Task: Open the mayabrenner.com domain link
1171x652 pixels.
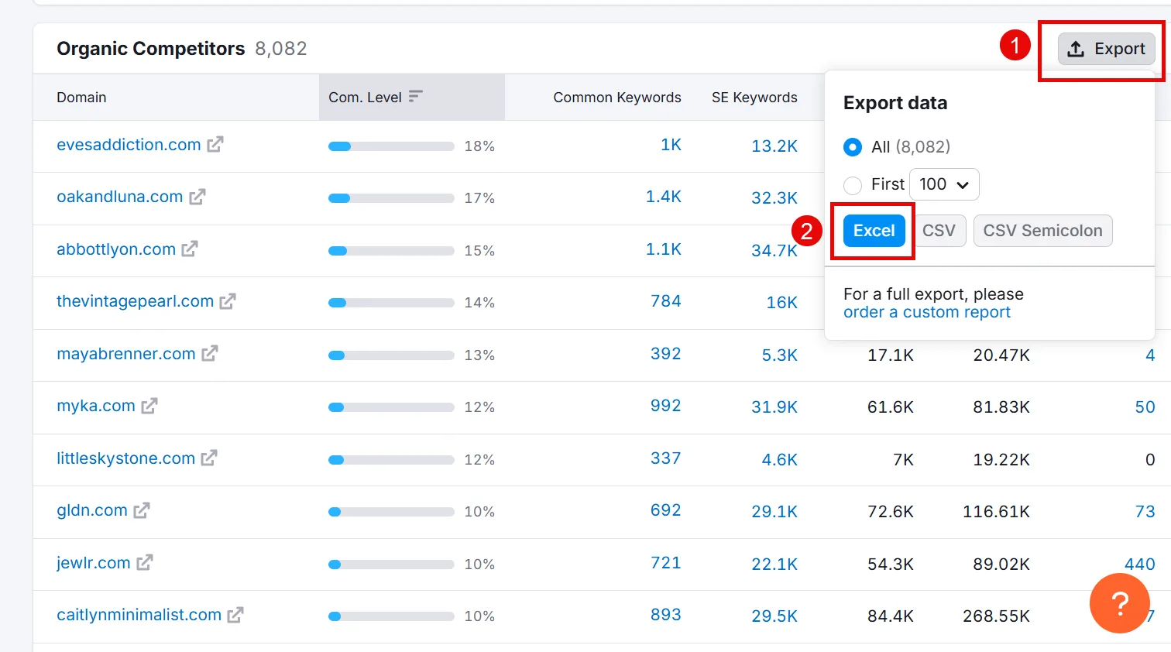Action: point(126,354)
